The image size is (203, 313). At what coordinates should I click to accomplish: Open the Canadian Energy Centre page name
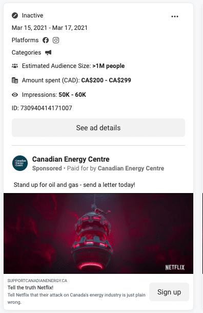point(71,159)
